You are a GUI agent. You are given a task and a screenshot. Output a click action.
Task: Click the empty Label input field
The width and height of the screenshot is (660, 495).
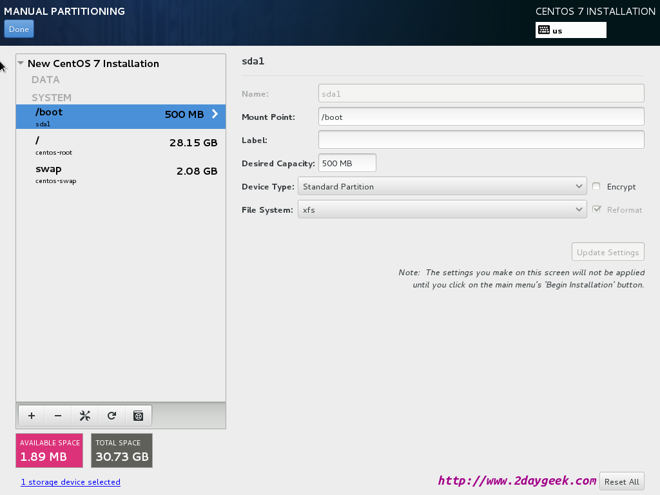pos(481,140)
